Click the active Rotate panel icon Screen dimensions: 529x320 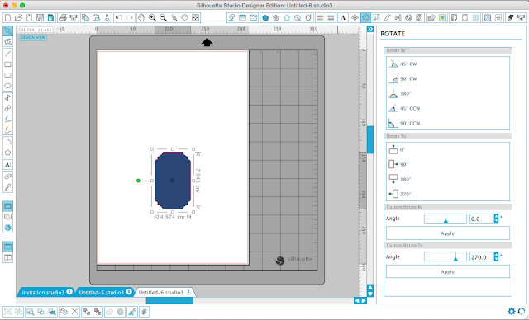tap(365, 18)
